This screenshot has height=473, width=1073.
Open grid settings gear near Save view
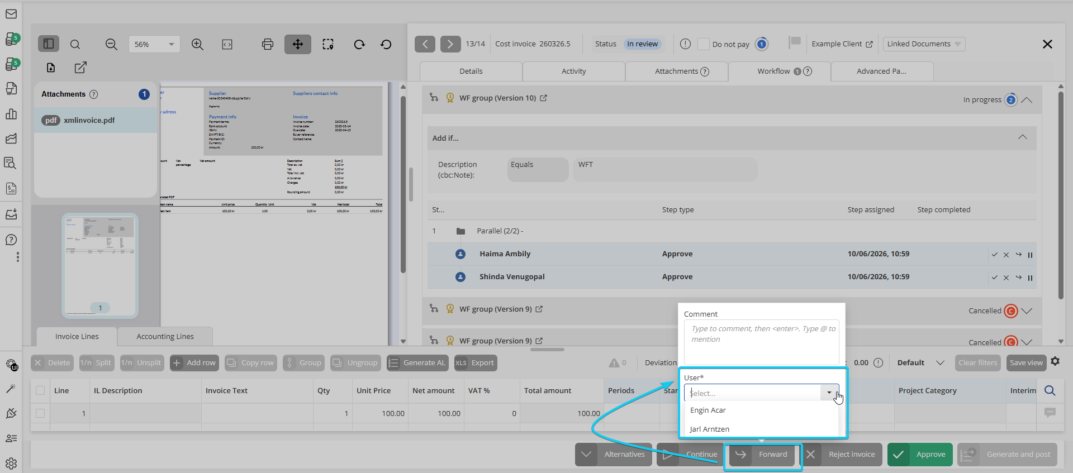[1055, 361]
